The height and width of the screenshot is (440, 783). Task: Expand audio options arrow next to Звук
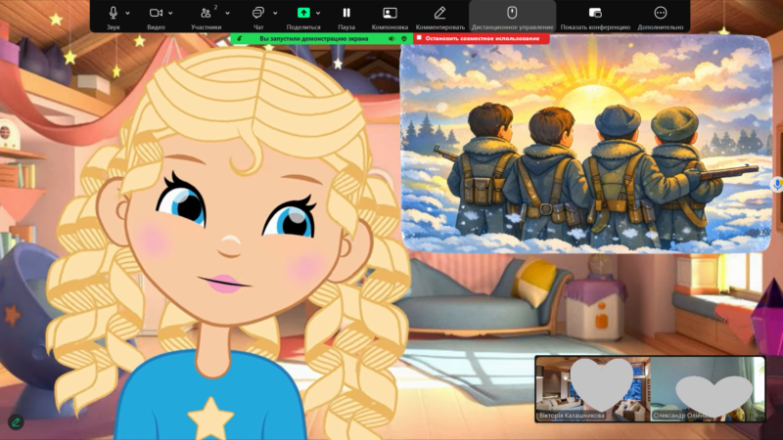pos(128,13)
